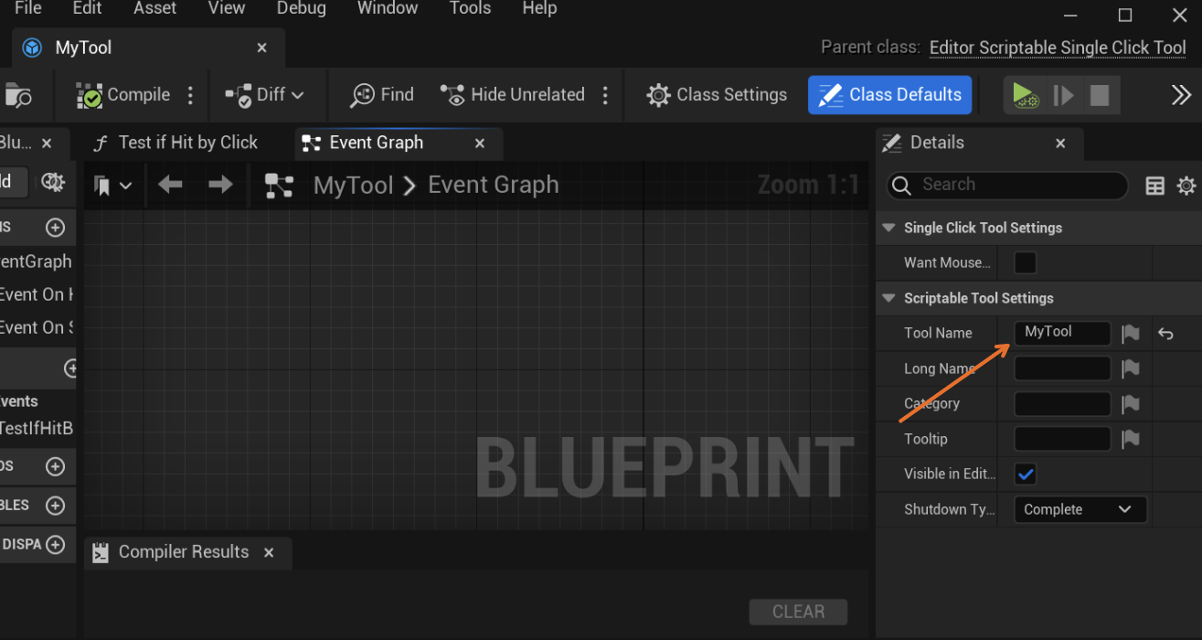The height and width of the screenshot is (640, 1202).
Task: Enable the Want Mouse checkbox
Action: click(x=1026, y=263)
